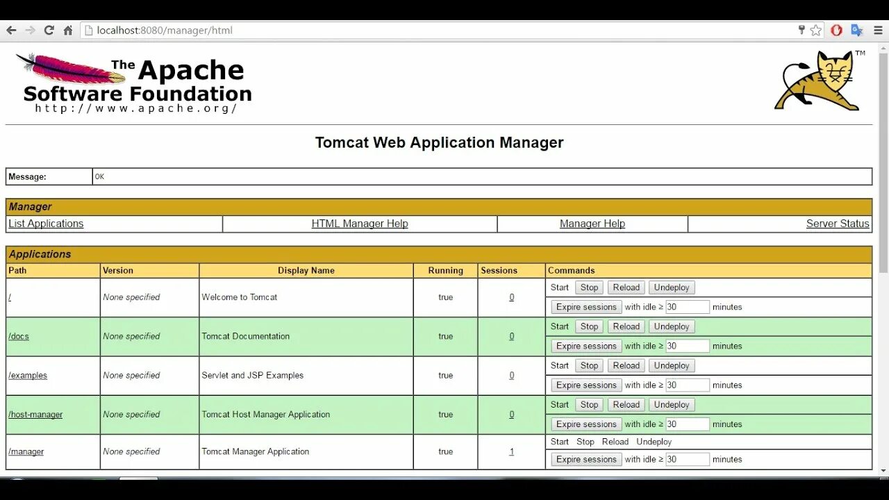Open HTML Manager Help link
Screen dimensions: 889x500
pyautogui.click(x=360, y=224)
